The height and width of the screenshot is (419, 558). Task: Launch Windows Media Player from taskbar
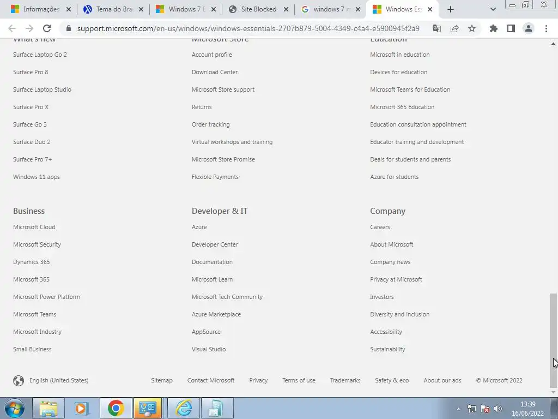pos(82,408)
